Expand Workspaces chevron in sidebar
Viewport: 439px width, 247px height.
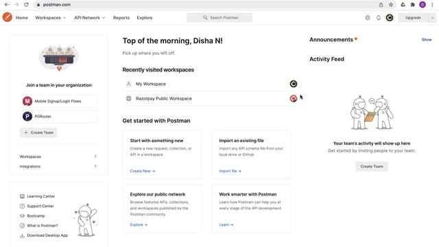pos(95,156)
